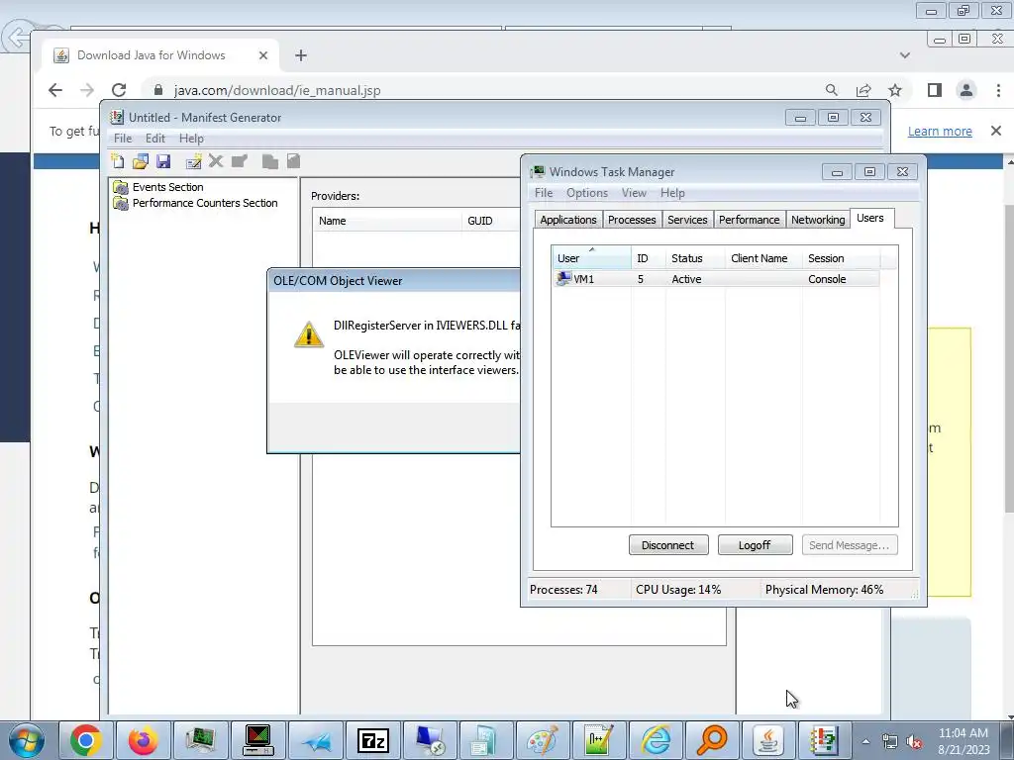Image resolution: width=1014 pixels, height=760 pixels.
Task: Click the share page icon in Chrome
Action: coord(863,90)
